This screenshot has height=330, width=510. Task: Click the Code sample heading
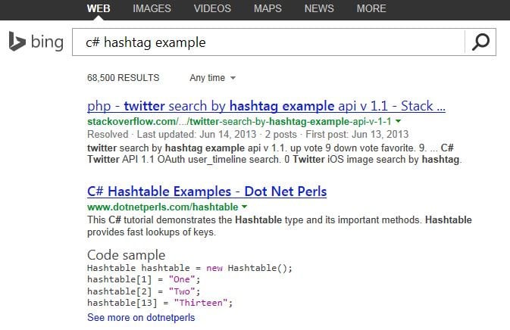(x=126, y=254)
